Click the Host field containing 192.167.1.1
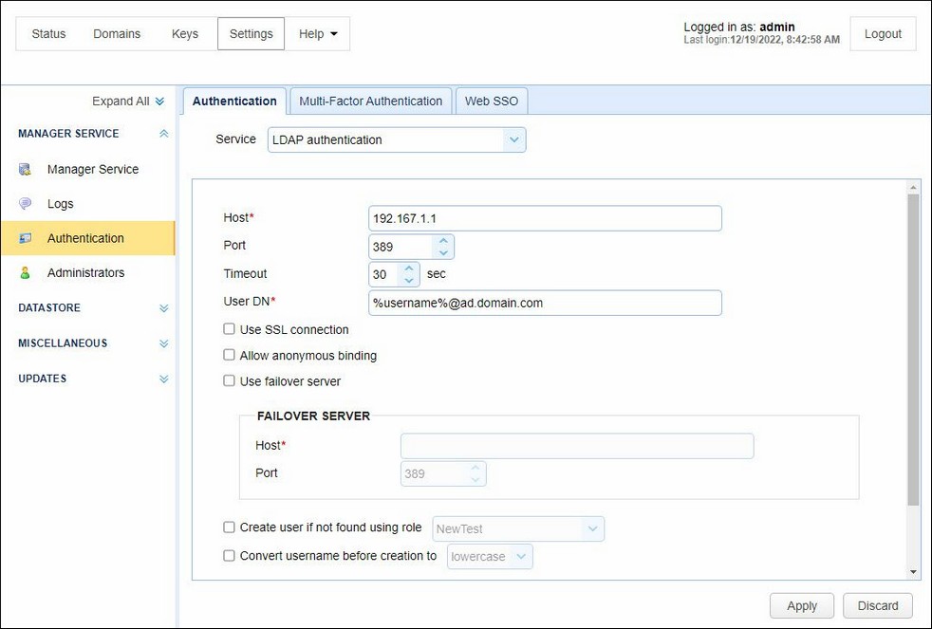932x629 pixels. tap(545, 218)
